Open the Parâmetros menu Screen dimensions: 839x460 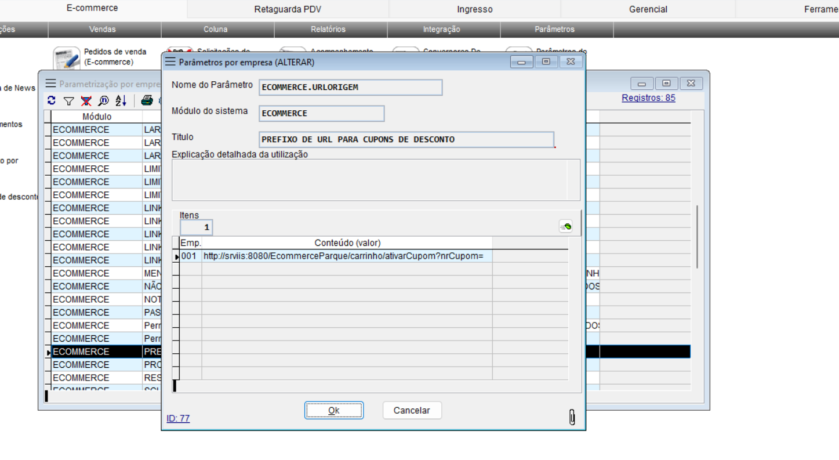pos(555,30)
